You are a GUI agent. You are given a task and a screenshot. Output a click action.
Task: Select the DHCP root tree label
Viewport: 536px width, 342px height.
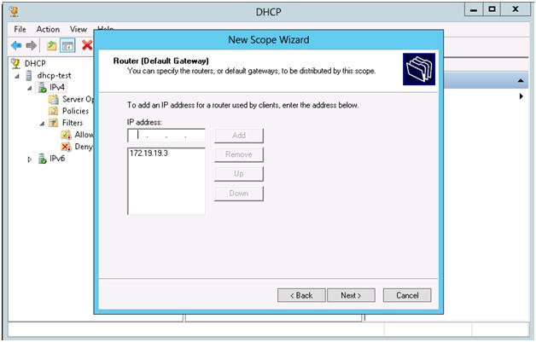click(35, 64)
